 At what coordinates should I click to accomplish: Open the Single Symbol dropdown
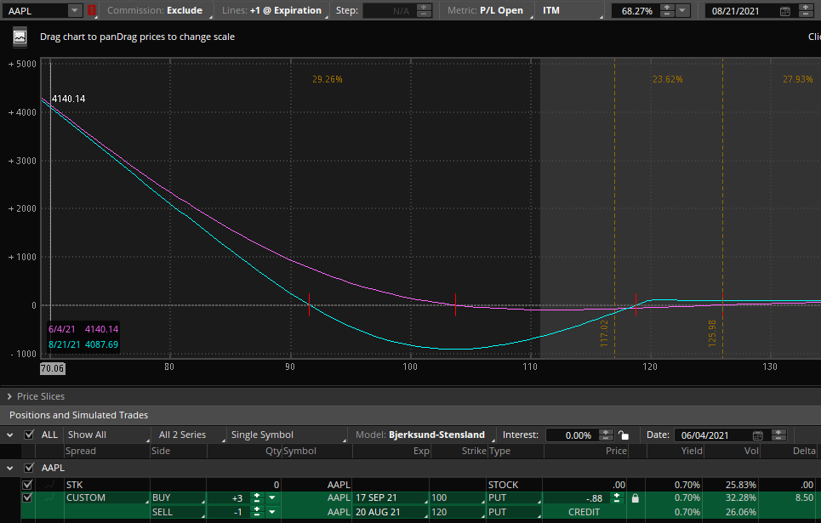click(x=288, y=435)
